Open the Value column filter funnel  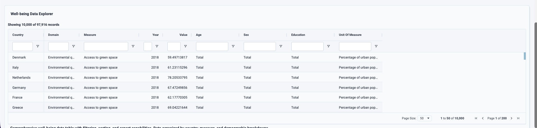click(x=185, y=46)
